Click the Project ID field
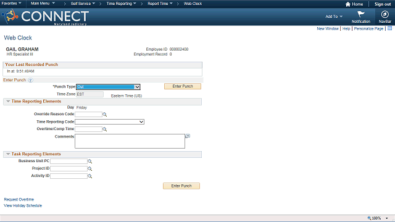 69,168
